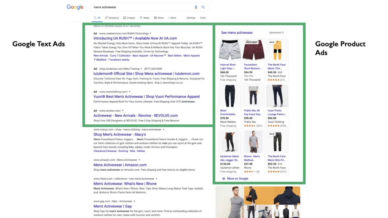Open Public Rec All Day Every Day thumbnail
The height and width of the screenshot is (218, 388).
(253, 96)
